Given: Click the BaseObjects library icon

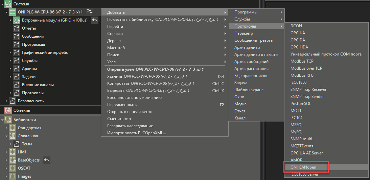Looking at the screenshot, I should click(x=12, y=160).
